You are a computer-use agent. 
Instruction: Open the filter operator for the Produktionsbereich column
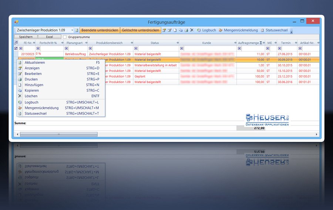[90, 48]
